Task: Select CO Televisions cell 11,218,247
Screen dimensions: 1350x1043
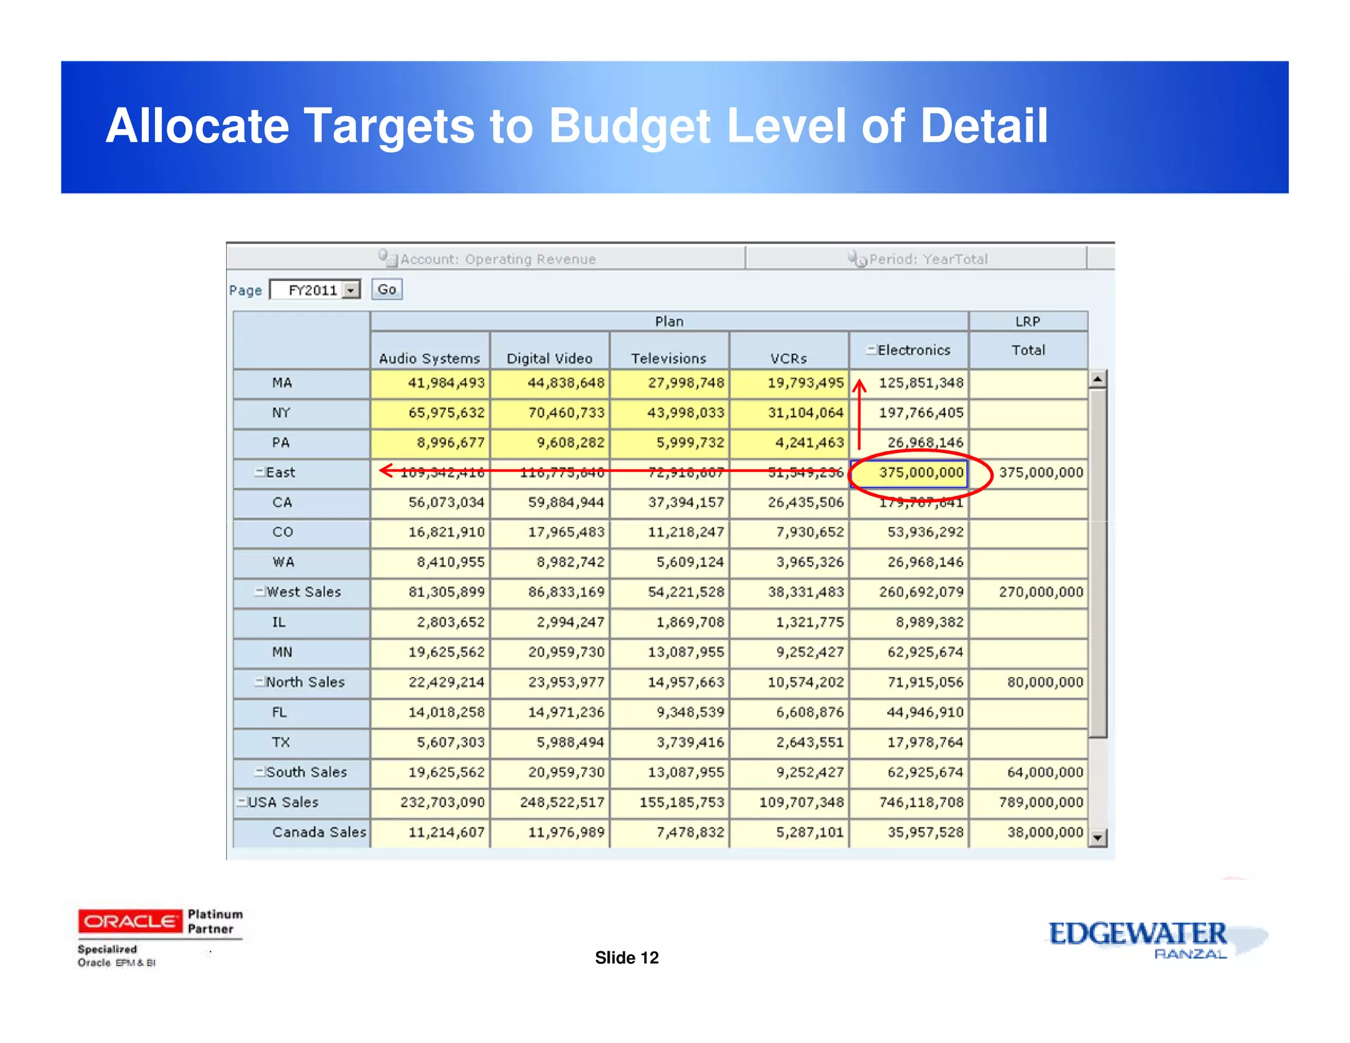Action: click(x=670, y=532)
